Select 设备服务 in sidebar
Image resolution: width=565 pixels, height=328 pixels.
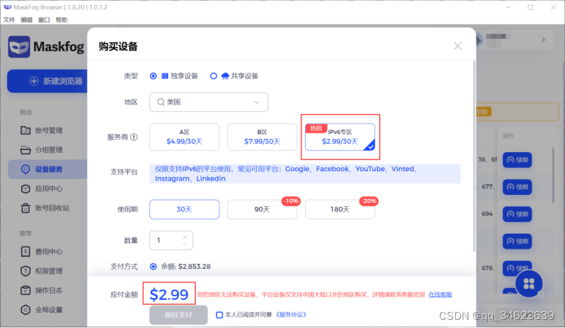tap(48, 169)
